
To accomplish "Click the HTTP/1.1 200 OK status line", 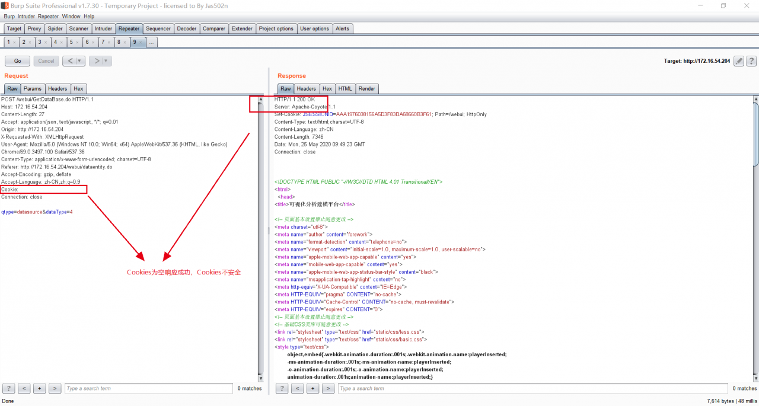I will (x=295, y=99).
